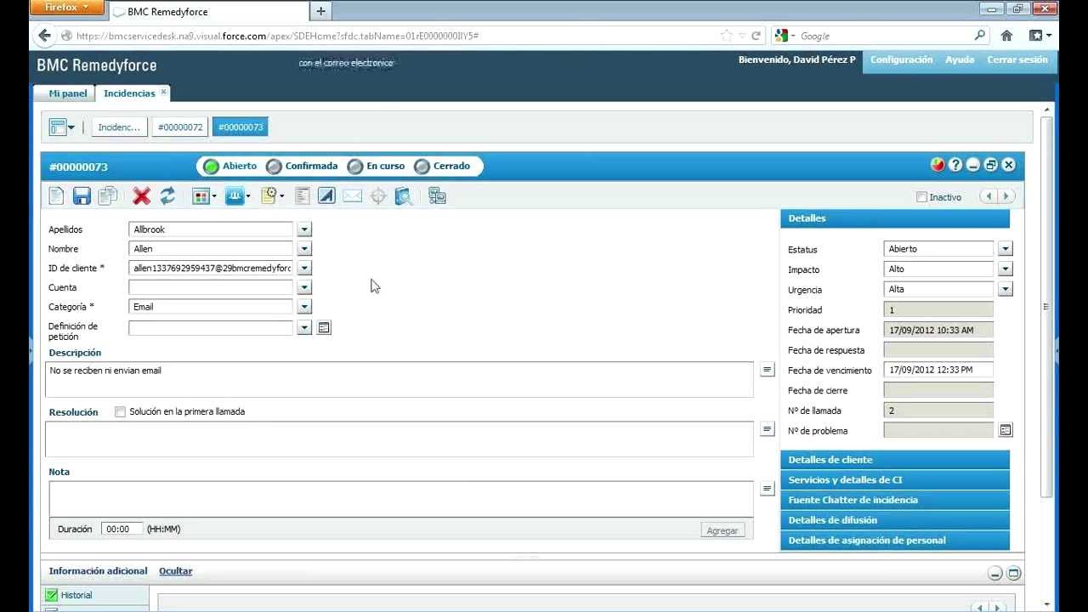Open the blue highlighted toolbar actions menu
Screen dimensions: 1088x612
coord(237,196)
